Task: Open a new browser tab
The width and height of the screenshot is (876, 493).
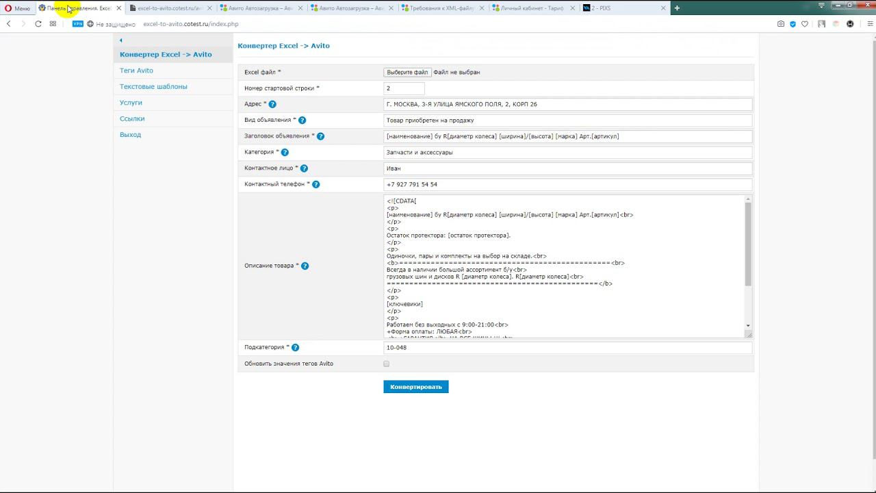Action: [677, 8]
